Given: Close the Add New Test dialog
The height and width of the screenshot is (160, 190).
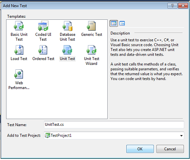Looking at the screenshot, I should coord(183,6).
